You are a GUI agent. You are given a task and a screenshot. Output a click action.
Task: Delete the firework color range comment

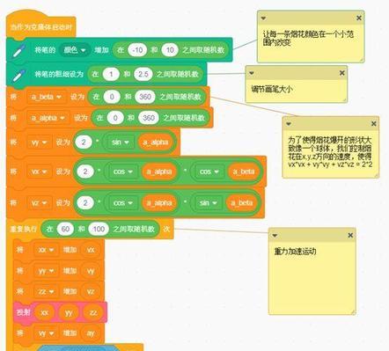pos(359,18)
